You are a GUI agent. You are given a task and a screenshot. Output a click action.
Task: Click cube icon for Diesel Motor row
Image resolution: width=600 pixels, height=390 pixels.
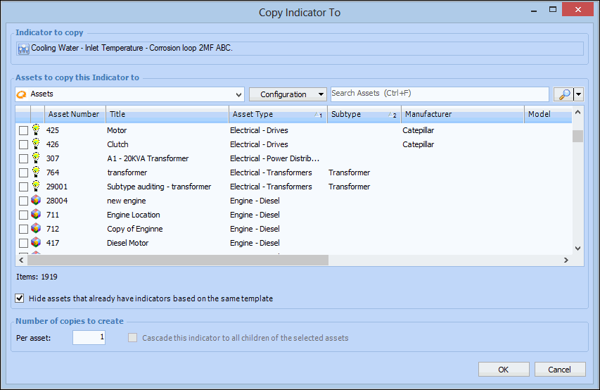click(x=36, y=243)
